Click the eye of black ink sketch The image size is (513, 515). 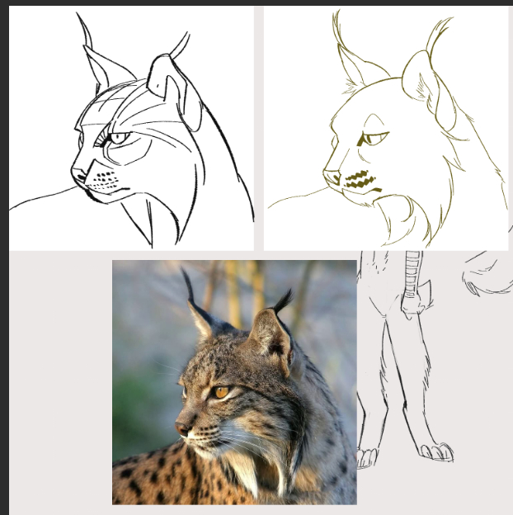point(118,138)
